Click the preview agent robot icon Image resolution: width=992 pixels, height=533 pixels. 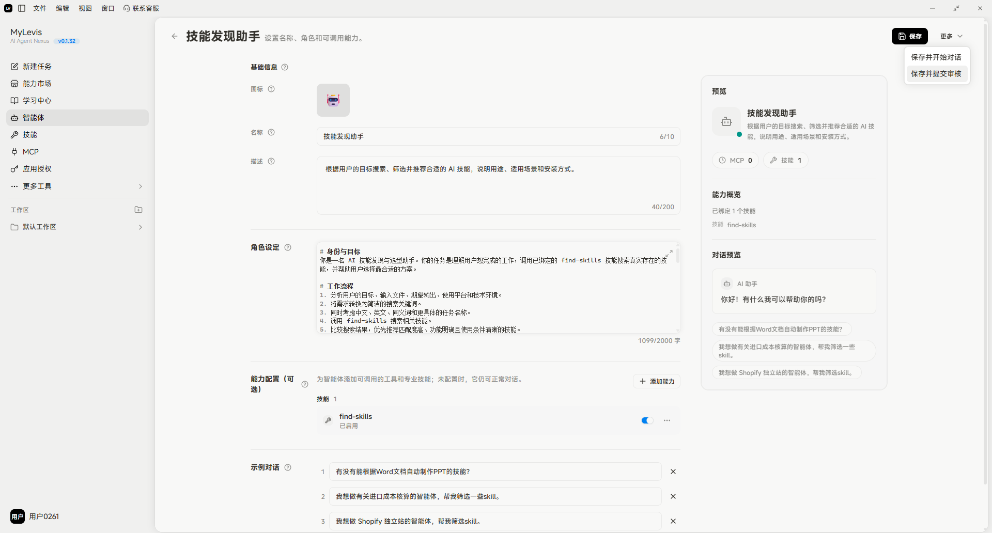click(726, 122)
